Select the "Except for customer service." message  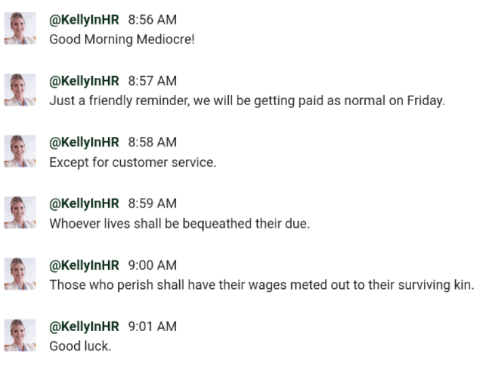coord(133,162)
